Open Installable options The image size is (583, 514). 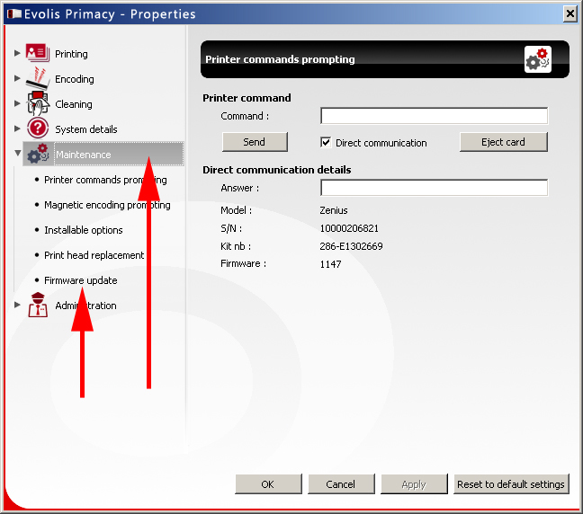pyautogui.click(x=84, y=230)
